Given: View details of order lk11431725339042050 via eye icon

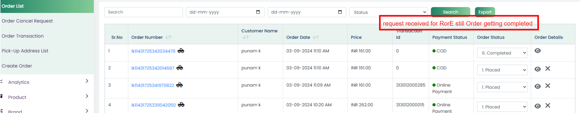Looking at the screenshot, I should (538, 106).
